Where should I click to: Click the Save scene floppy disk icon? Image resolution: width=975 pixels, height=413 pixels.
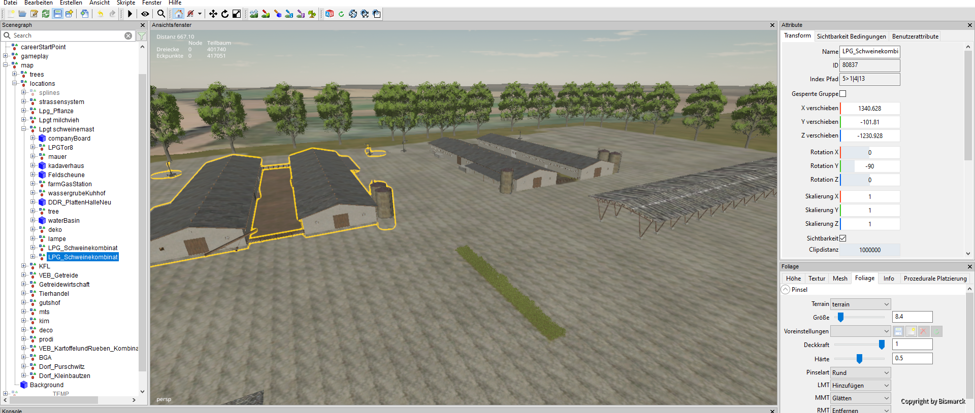58,14
